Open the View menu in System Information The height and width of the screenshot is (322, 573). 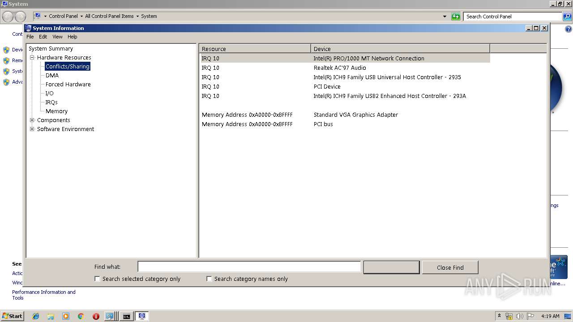click(57, 37)
